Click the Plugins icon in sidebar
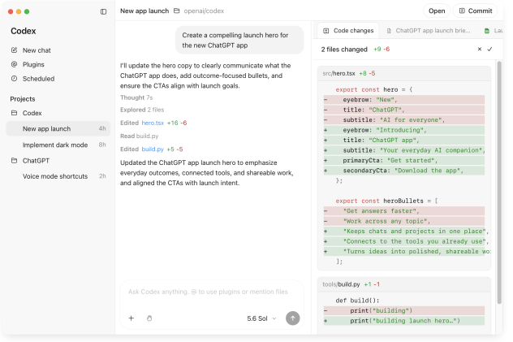The image size is (513, 342). 14,64
